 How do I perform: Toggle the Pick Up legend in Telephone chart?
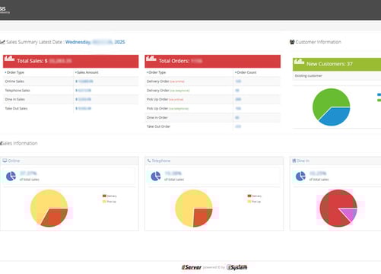tap(254, 202)
